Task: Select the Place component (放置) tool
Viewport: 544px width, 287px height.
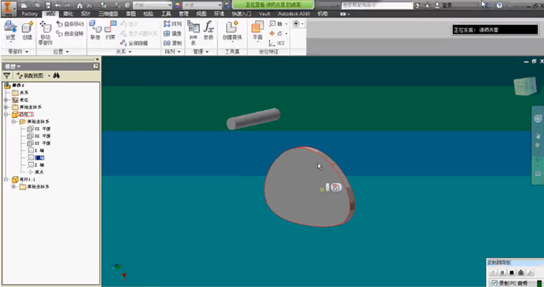Action: click(x=10, y=31)
